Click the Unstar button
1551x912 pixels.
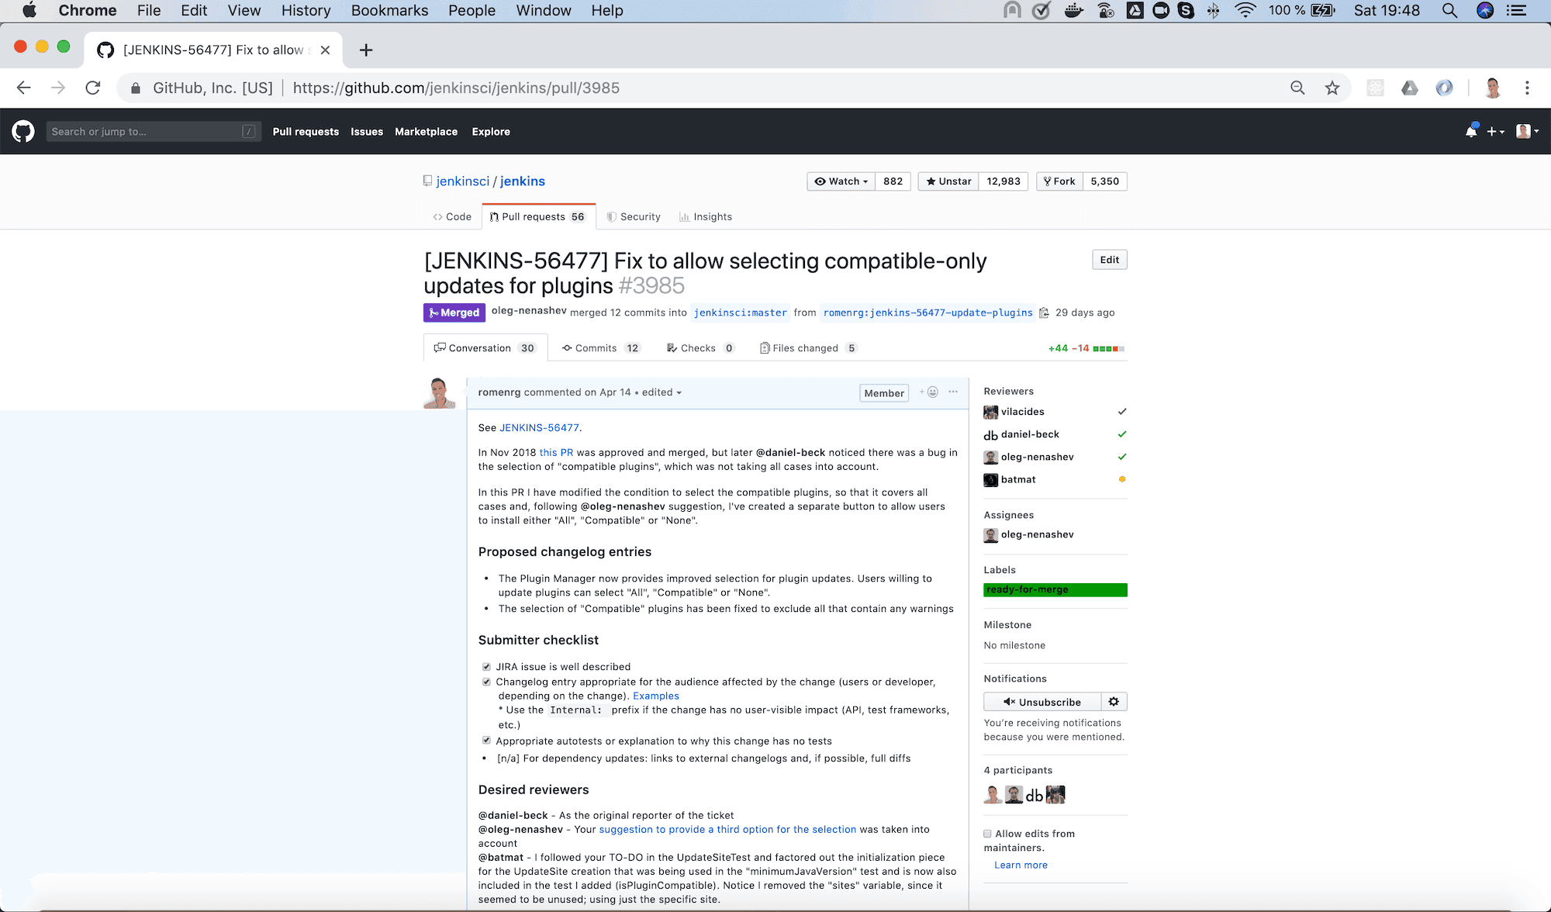(x=947, y=181)
